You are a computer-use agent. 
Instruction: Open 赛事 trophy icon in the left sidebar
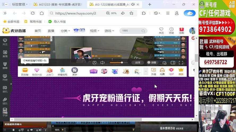[5, 65]
